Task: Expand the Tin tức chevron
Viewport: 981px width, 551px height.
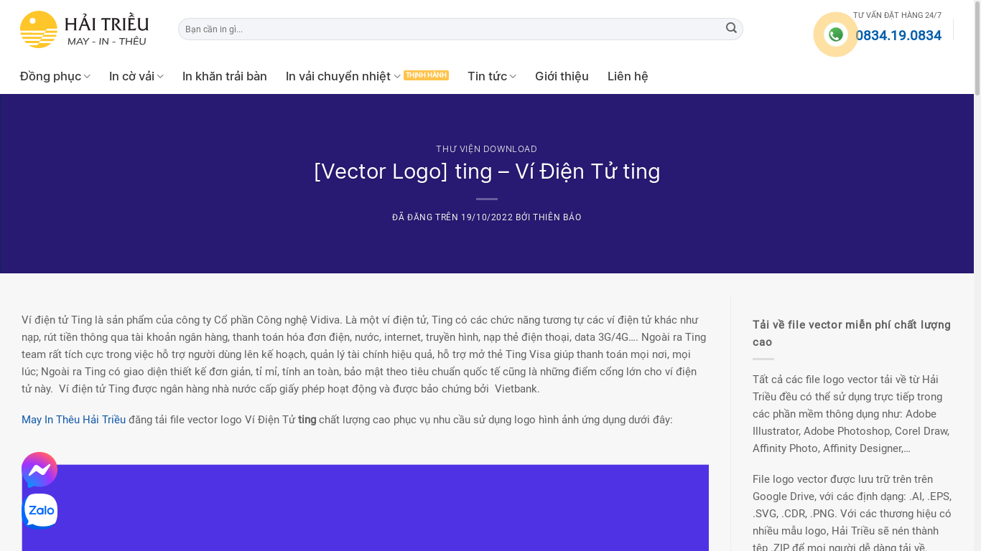Action: tap(513, 77)
